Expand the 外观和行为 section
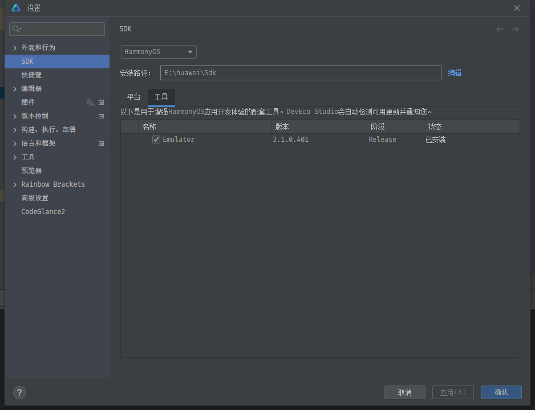This screenshot has height=410, width=535. tap(15, 48)
